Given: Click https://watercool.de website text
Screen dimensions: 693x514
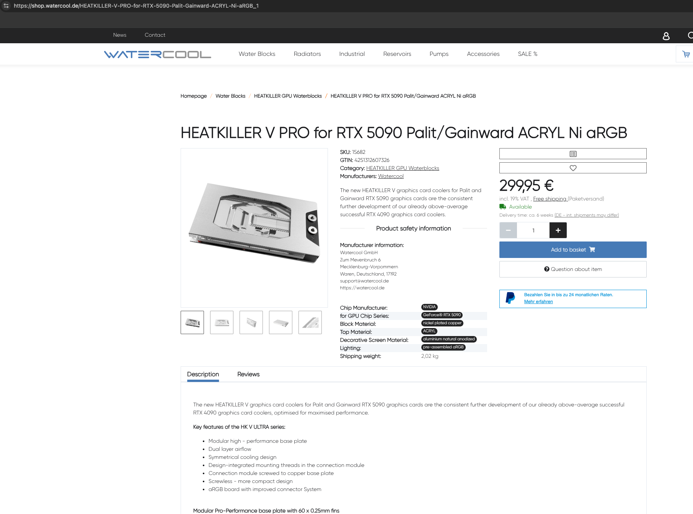Looking at the screenshot, I should pyautogui.click(x=362, y=288).
